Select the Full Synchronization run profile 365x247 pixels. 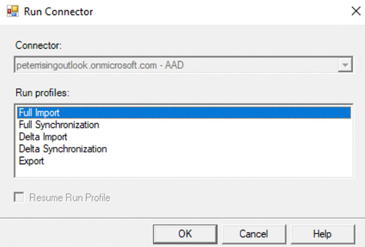(59, 125)
